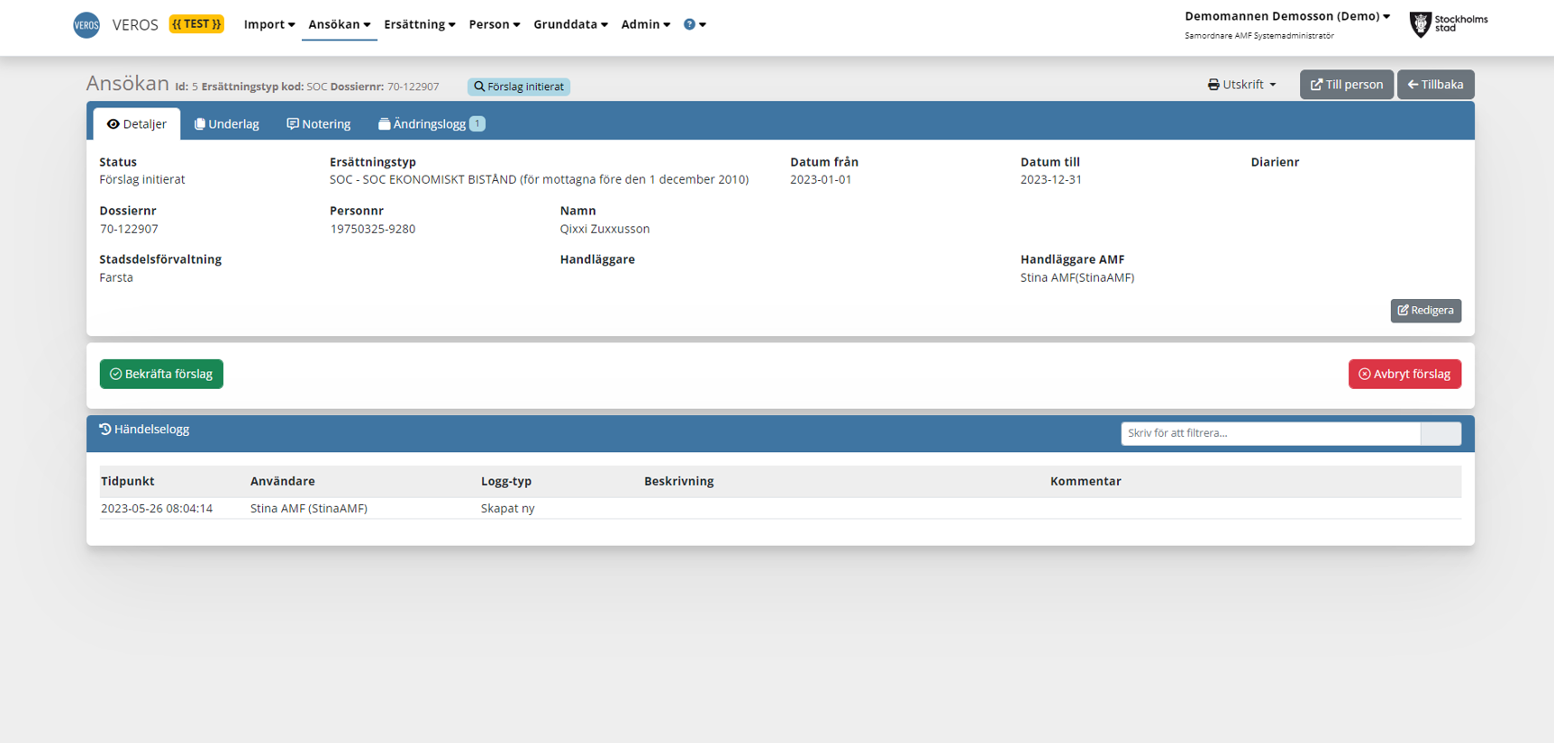Focus the event log filter field
The image size is (1554, 743).
1269,433
